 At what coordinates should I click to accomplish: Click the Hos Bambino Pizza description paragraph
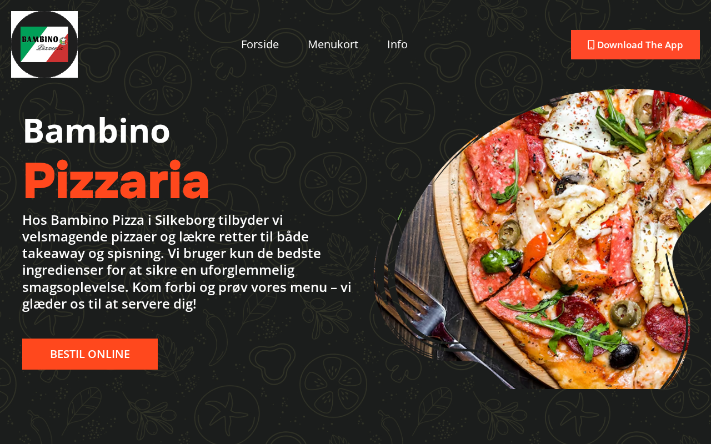click(x=187, y=262)
